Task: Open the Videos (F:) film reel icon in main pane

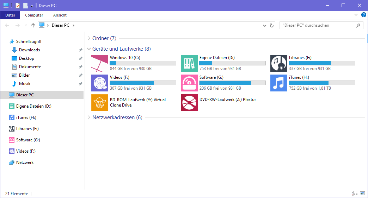Action: tap(99, 83)
